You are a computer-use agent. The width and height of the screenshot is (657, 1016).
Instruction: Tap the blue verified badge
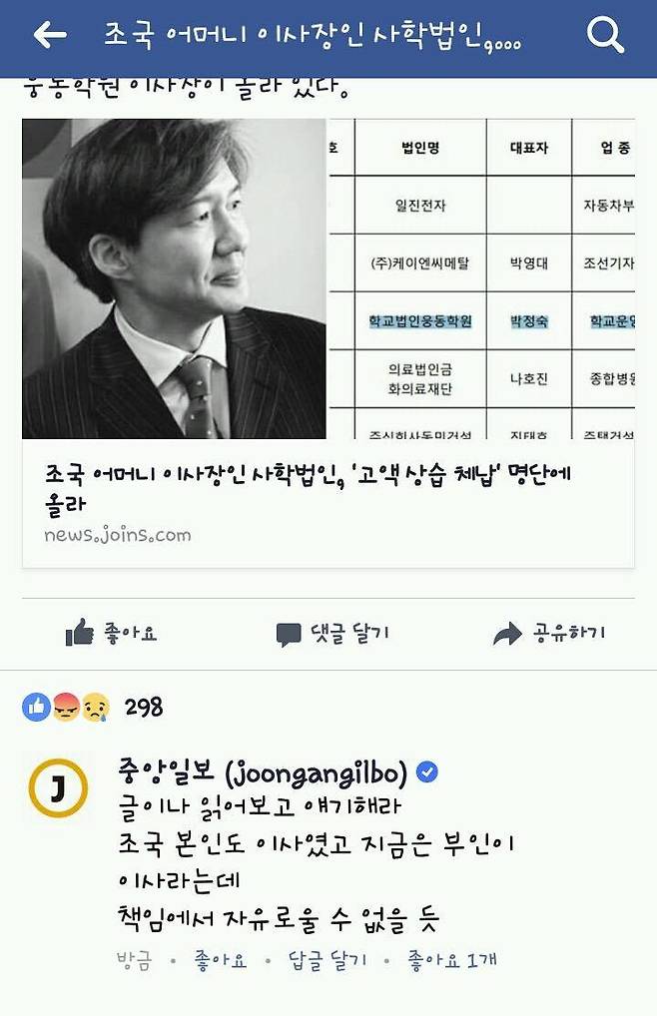pyautogui.click(x=426, y=771)
